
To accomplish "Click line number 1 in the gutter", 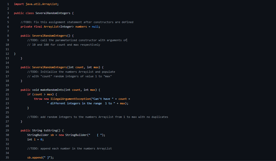I will pos(7,4).
